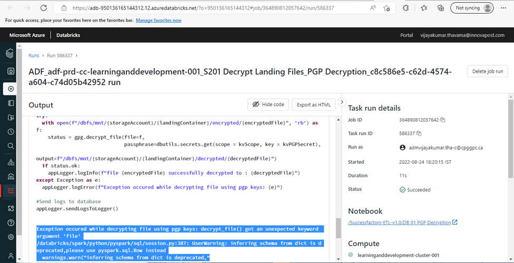Viewport: 514px width, 263px height.
Task: Click the highlighted exception output text
Action: (x=180, y=243)
